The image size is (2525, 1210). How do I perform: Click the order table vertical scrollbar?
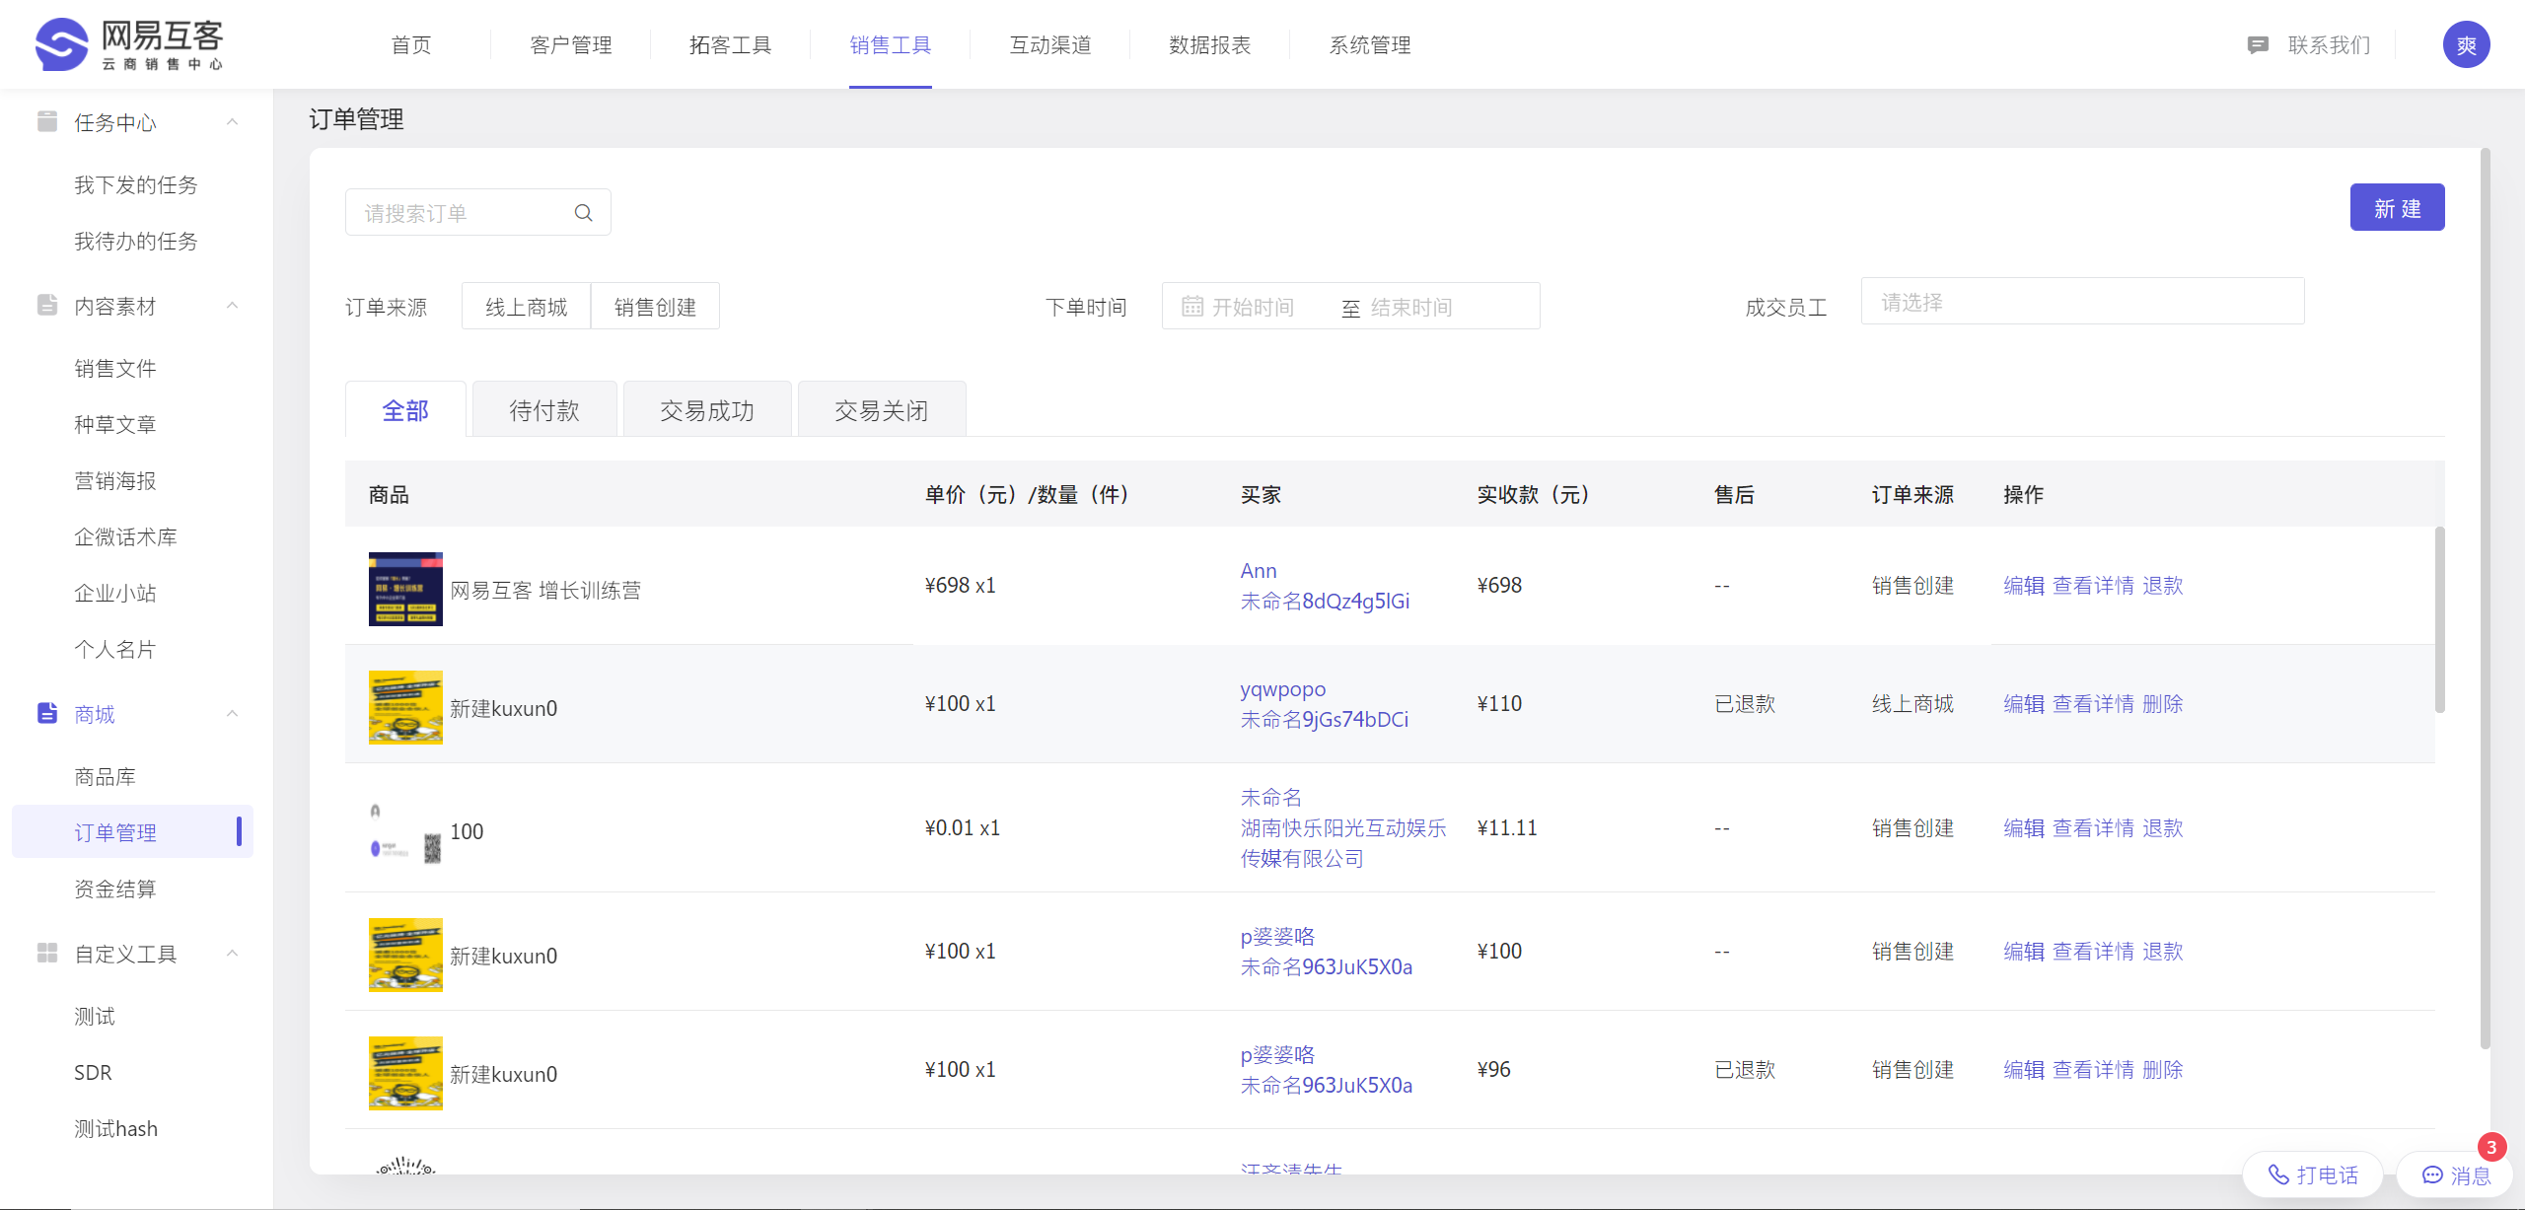click(2439, 619)
